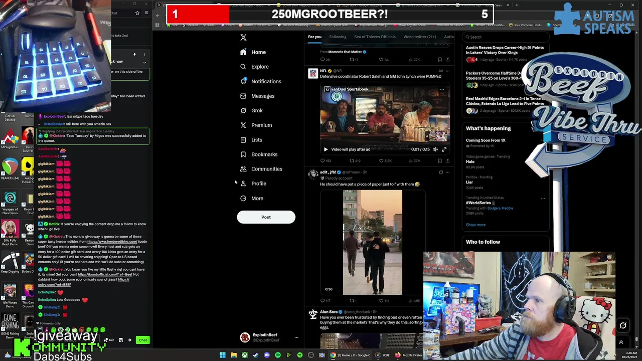The image size is (642, 361).
Task: Reply to the adit, jfb! post
Action: pos(325,301)
